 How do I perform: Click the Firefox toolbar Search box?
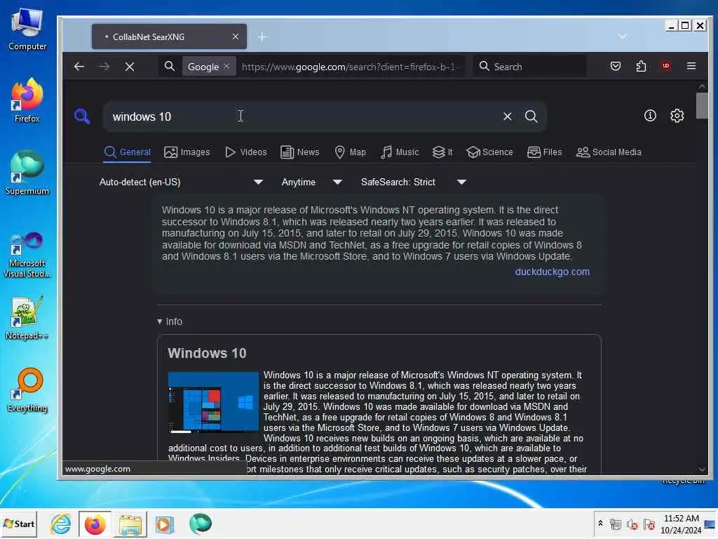click(x=529, y=67)
